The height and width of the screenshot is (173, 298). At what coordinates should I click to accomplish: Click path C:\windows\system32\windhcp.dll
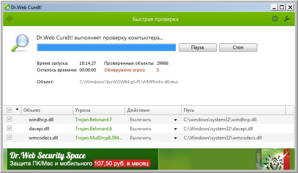220,120
